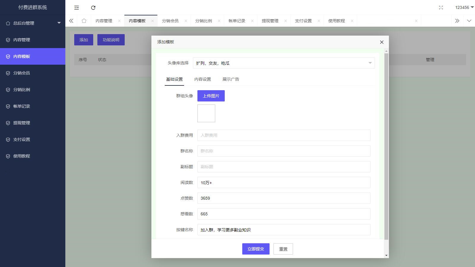The width and height of the screenshot is (475, 267).
Task: Click the 状态 table column header
Action: point(102,60)
